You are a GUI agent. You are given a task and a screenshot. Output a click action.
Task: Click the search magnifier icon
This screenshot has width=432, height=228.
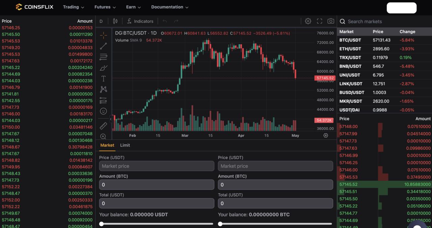tap(342, 22)
